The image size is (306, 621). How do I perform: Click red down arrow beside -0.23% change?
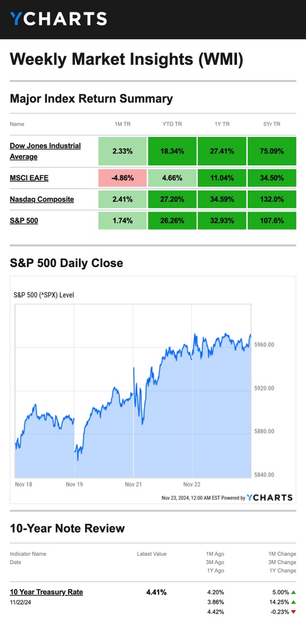click(294, 611)
